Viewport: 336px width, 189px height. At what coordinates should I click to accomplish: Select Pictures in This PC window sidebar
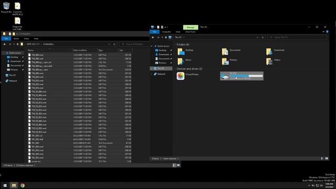click(162, 63)
